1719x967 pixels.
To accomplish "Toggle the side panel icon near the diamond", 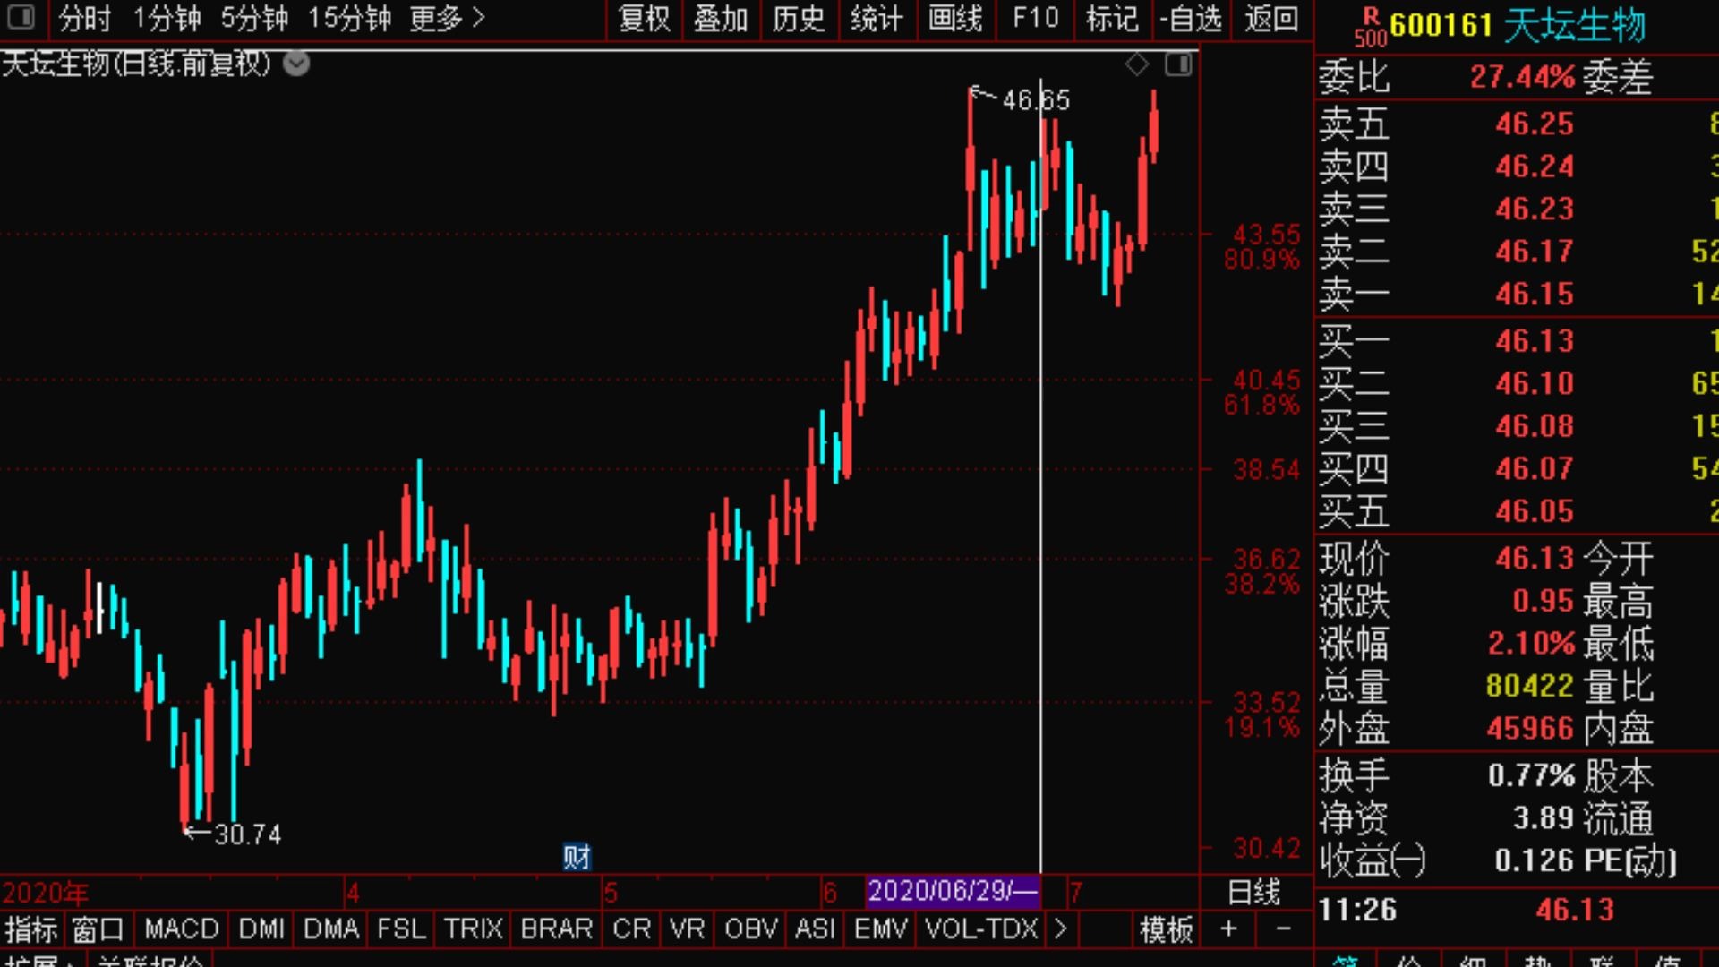I will click(1178, 64).
